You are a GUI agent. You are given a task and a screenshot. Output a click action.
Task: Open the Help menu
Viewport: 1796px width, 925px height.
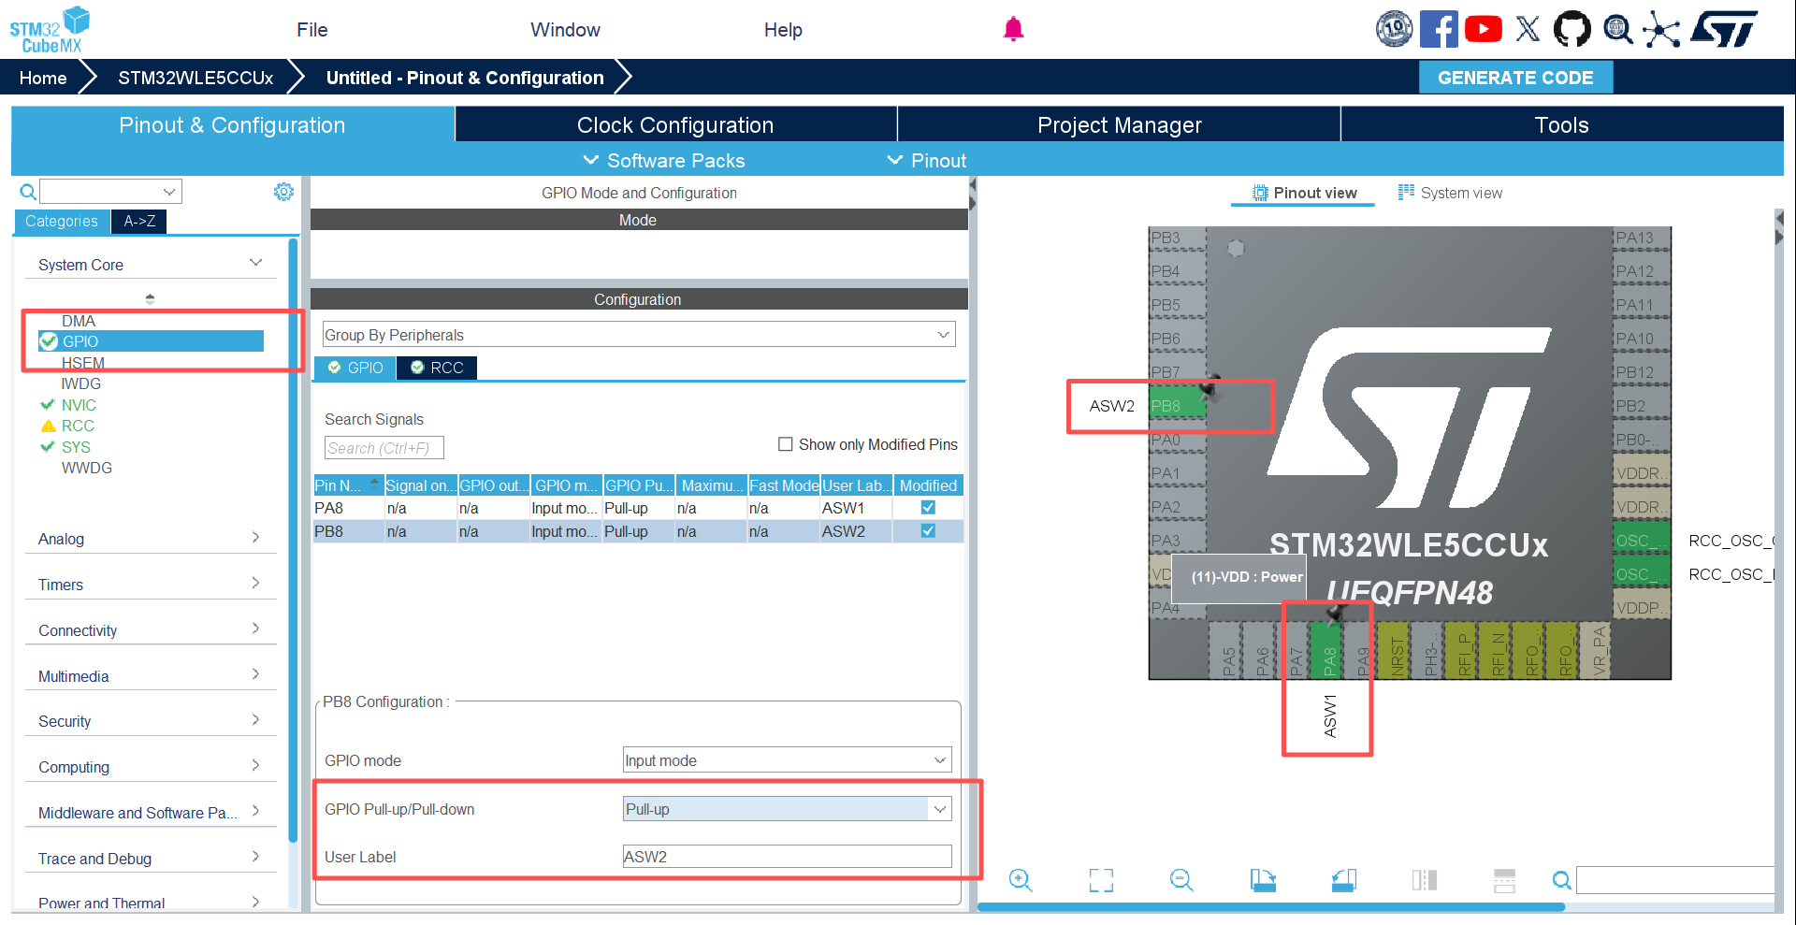click(x=783, y=30)
